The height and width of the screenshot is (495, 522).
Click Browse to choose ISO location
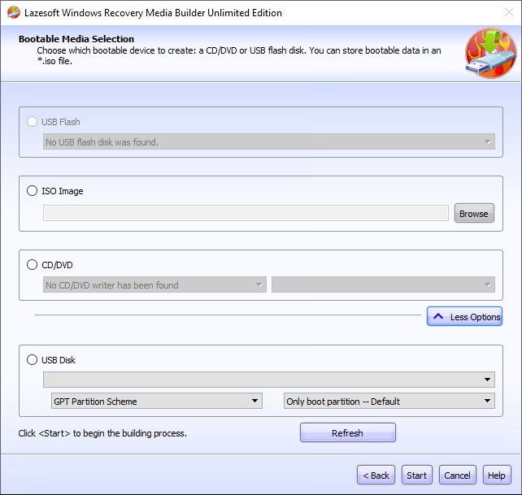click(474, 213)
